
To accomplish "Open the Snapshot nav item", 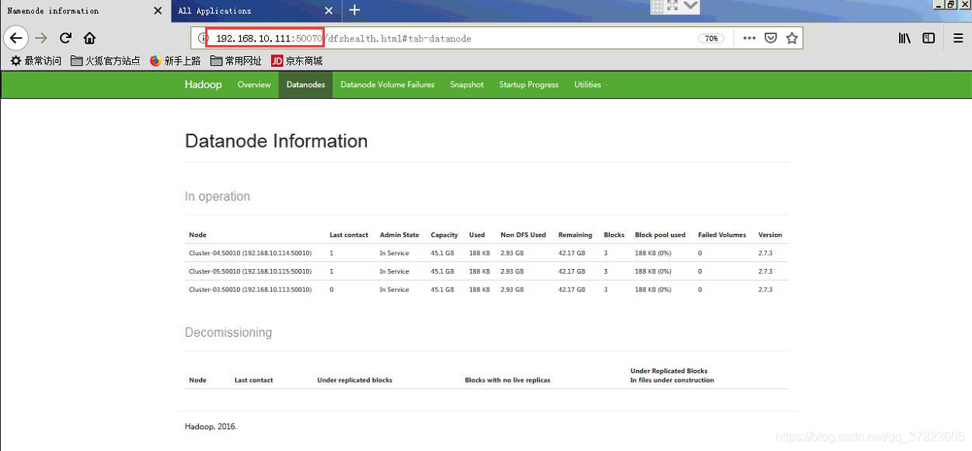I will click(466, 84).
